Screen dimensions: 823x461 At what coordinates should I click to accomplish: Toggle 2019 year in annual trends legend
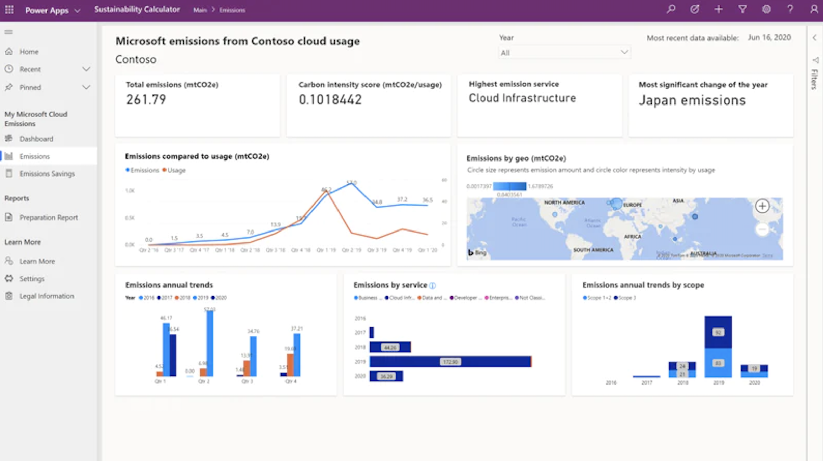tap(201, 298)
